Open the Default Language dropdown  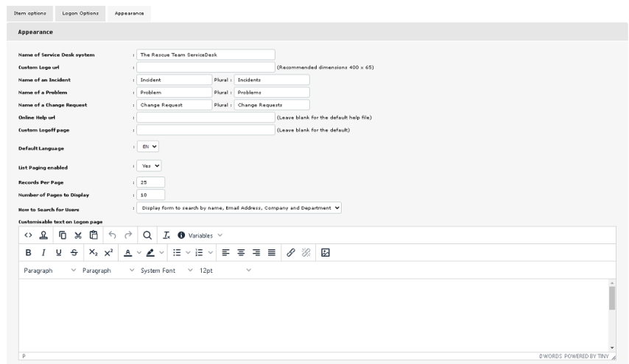(x=150, y=146)
